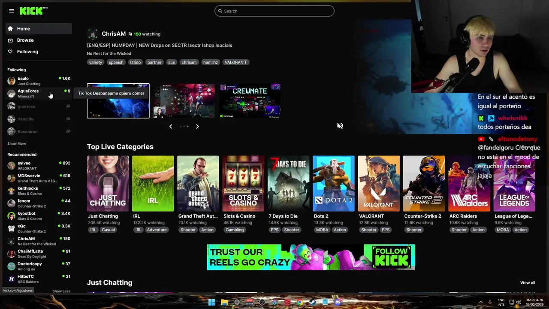Go to next featured carousel slide
Image resolution: width=549 pixels, height=309 pixels.
click(x=197, y=126)
